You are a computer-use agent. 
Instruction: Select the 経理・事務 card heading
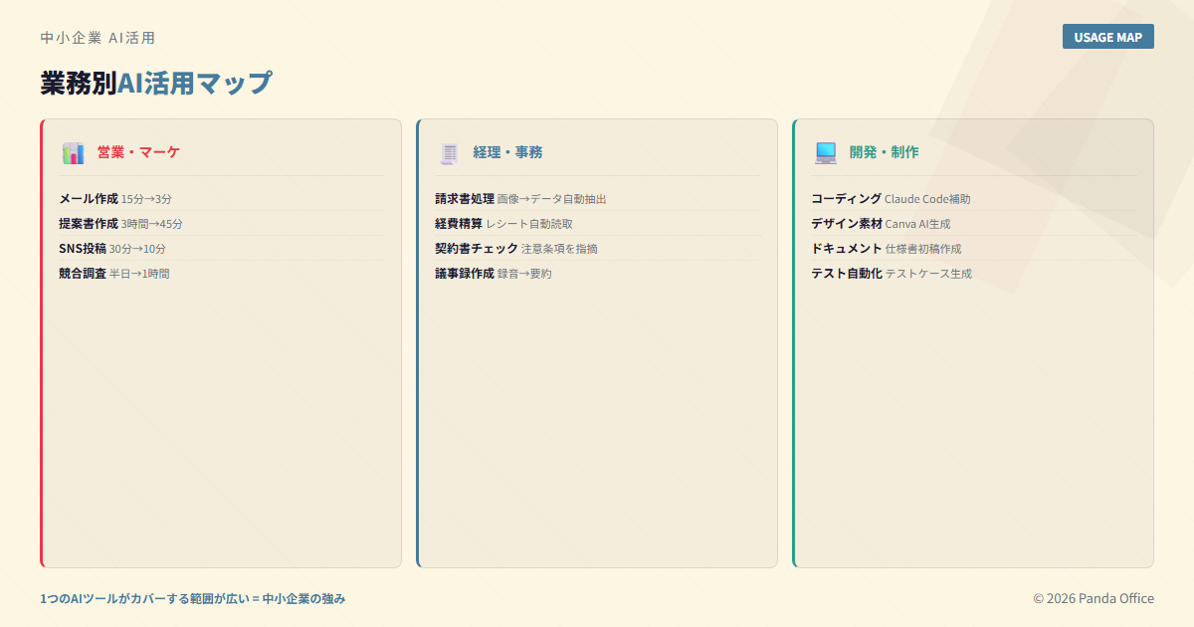[x=507, y=152]
